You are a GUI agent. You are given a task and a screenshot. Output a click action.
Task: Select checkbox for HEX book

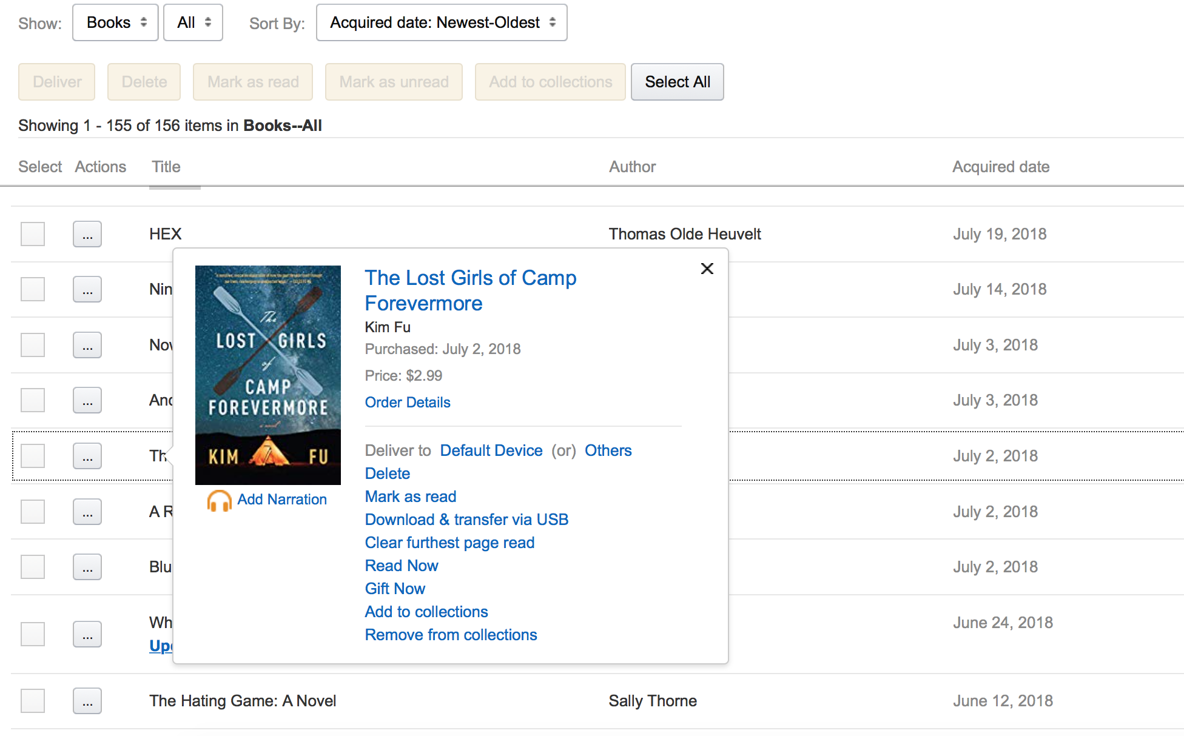(33, 234)
